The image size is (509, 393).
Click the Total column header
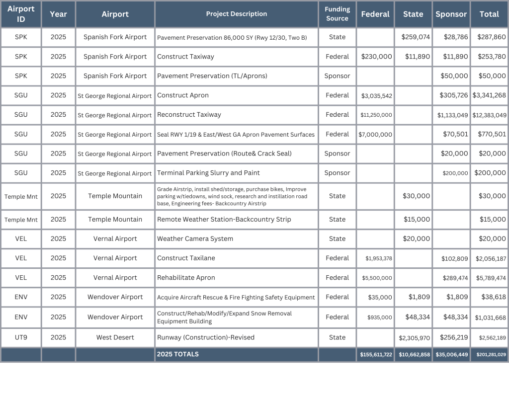[x=489, y=14]
